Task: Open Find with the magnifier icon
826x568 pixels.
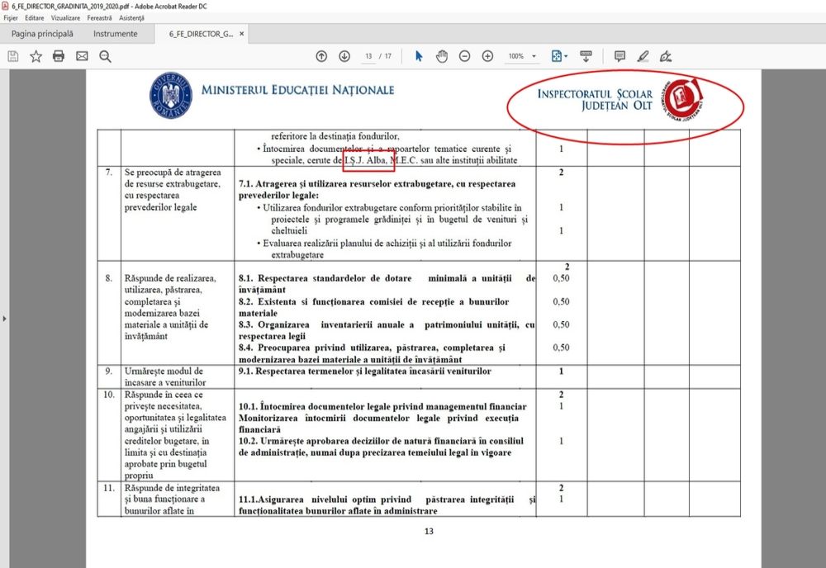Action: pos(103,56)
